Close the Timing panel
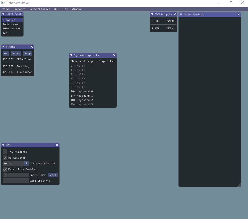This screenshot has width=248, height=219. pos(32,47)
